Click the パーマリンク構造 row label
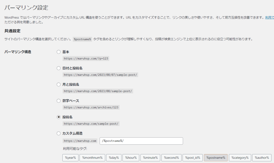Screen dimensions: 274x163 (18, 52)
